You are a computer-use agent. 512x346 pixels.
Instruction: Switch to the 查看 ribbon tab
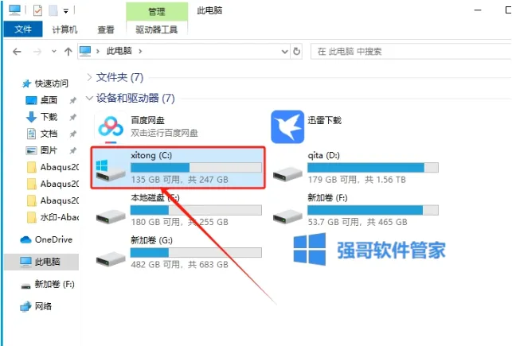(106, 29)
